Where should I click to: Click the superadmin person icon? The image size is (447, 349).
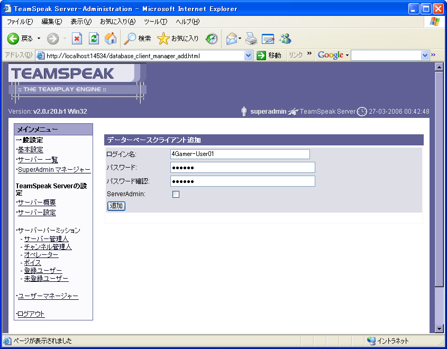244,112
